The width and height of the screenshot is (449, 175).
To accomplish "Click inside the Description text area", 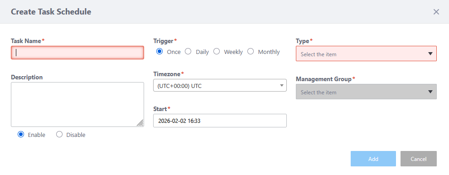I will [x=77, y=105].
